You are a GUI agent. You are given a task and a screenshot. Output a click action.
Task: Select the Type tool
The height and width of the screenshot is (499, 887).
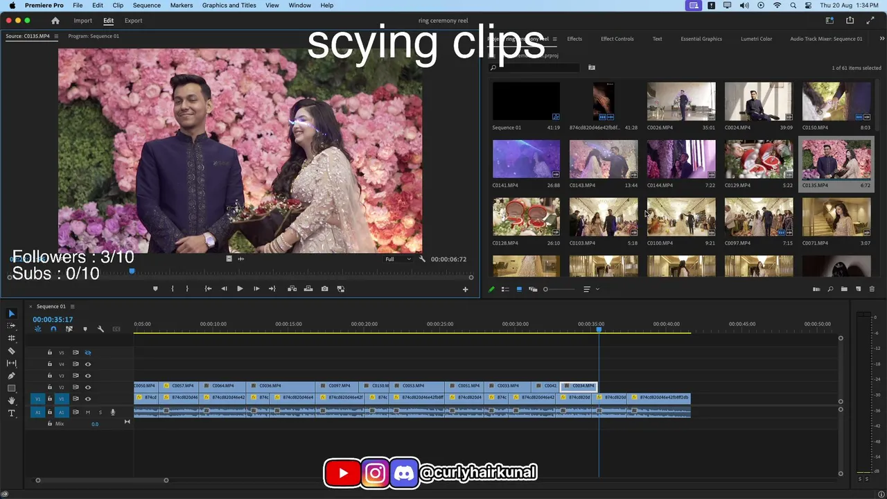(11, 413)
